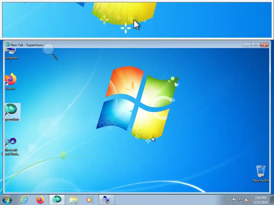Viewport: 274px width, 205px height.
Task: Click the muted volume tray icon
Action: click(247, 200)
